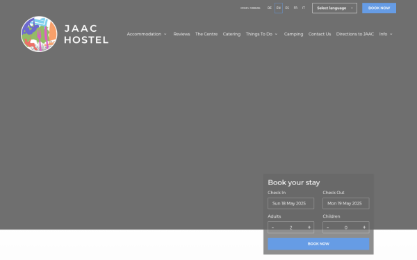
Task: Expand the Things To Do menu
Action: pyautogui.click(x=261, y=34)
